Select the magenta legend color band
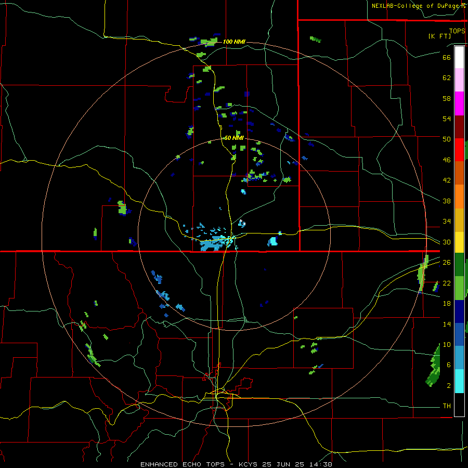The width and height of the screenshot is (468, 468). point(459,103)
